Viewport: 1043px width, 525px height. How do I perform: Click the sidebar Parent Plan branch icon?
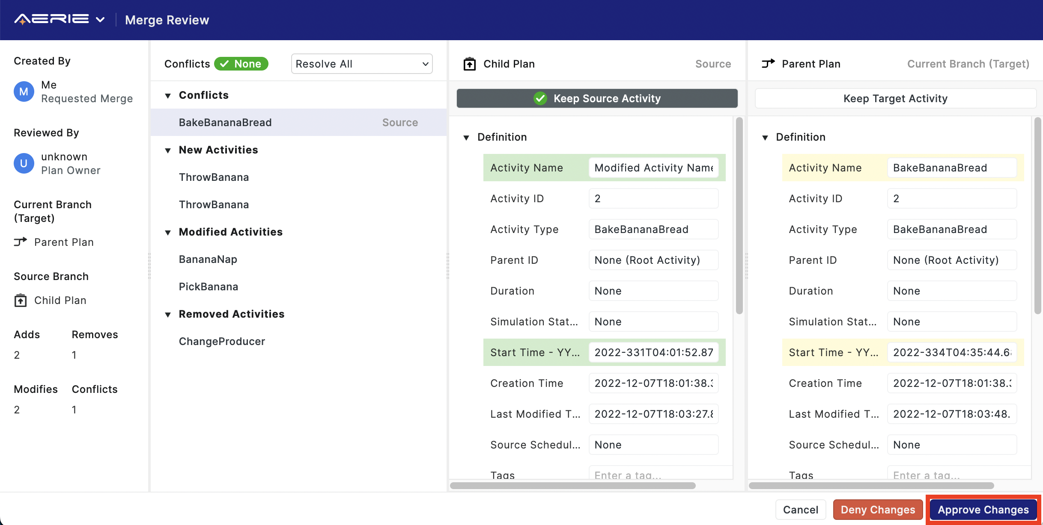tap(20, 242)
